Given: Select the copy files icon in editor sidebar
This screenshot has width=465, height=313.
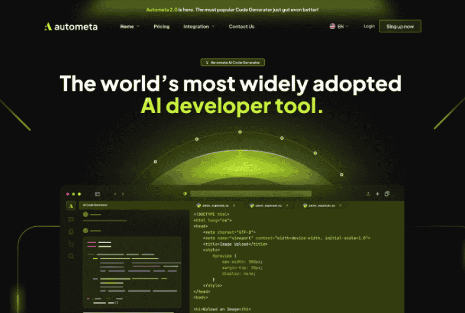Looking at the screenshot, I should point(71,231).
